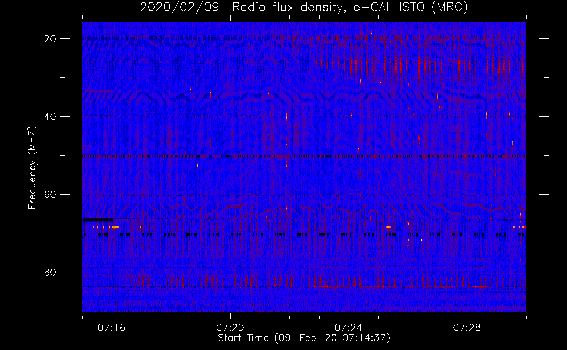Click the plot title '2020/02/09 Radio flux density'

[x=304, y=7]
